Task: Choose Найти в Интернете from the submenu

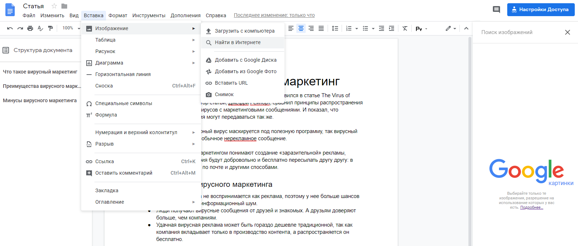Action: tap(237, 42)
